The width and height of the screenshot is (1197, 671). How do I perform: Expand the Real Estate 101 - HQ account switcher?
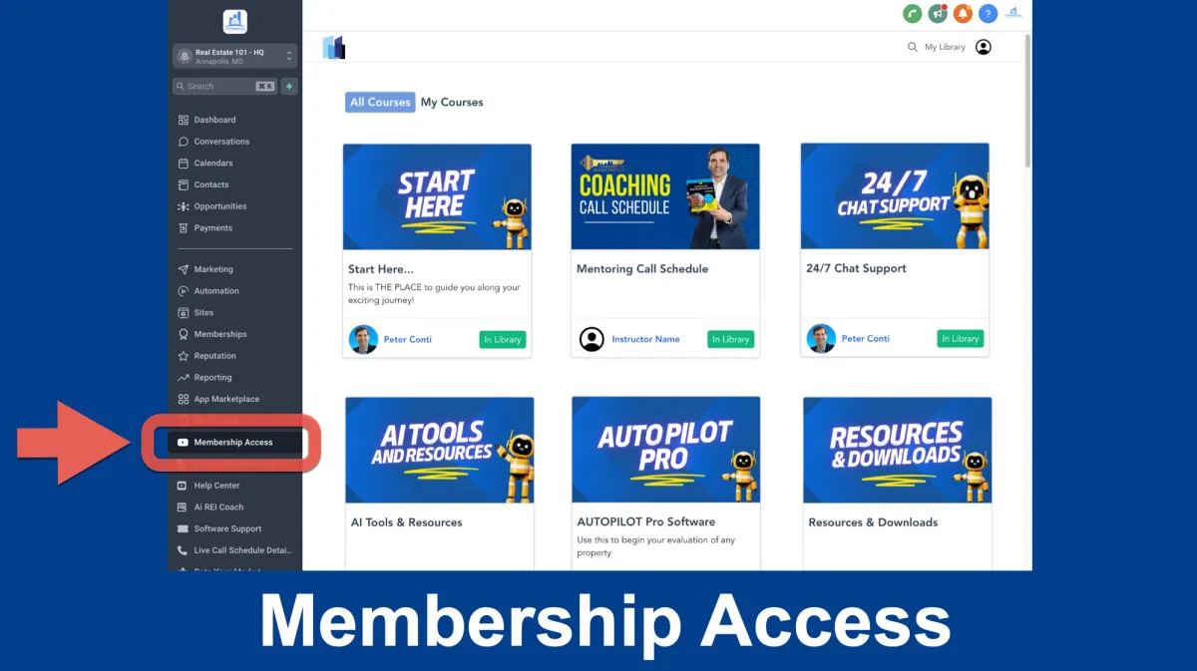[235, 57]
